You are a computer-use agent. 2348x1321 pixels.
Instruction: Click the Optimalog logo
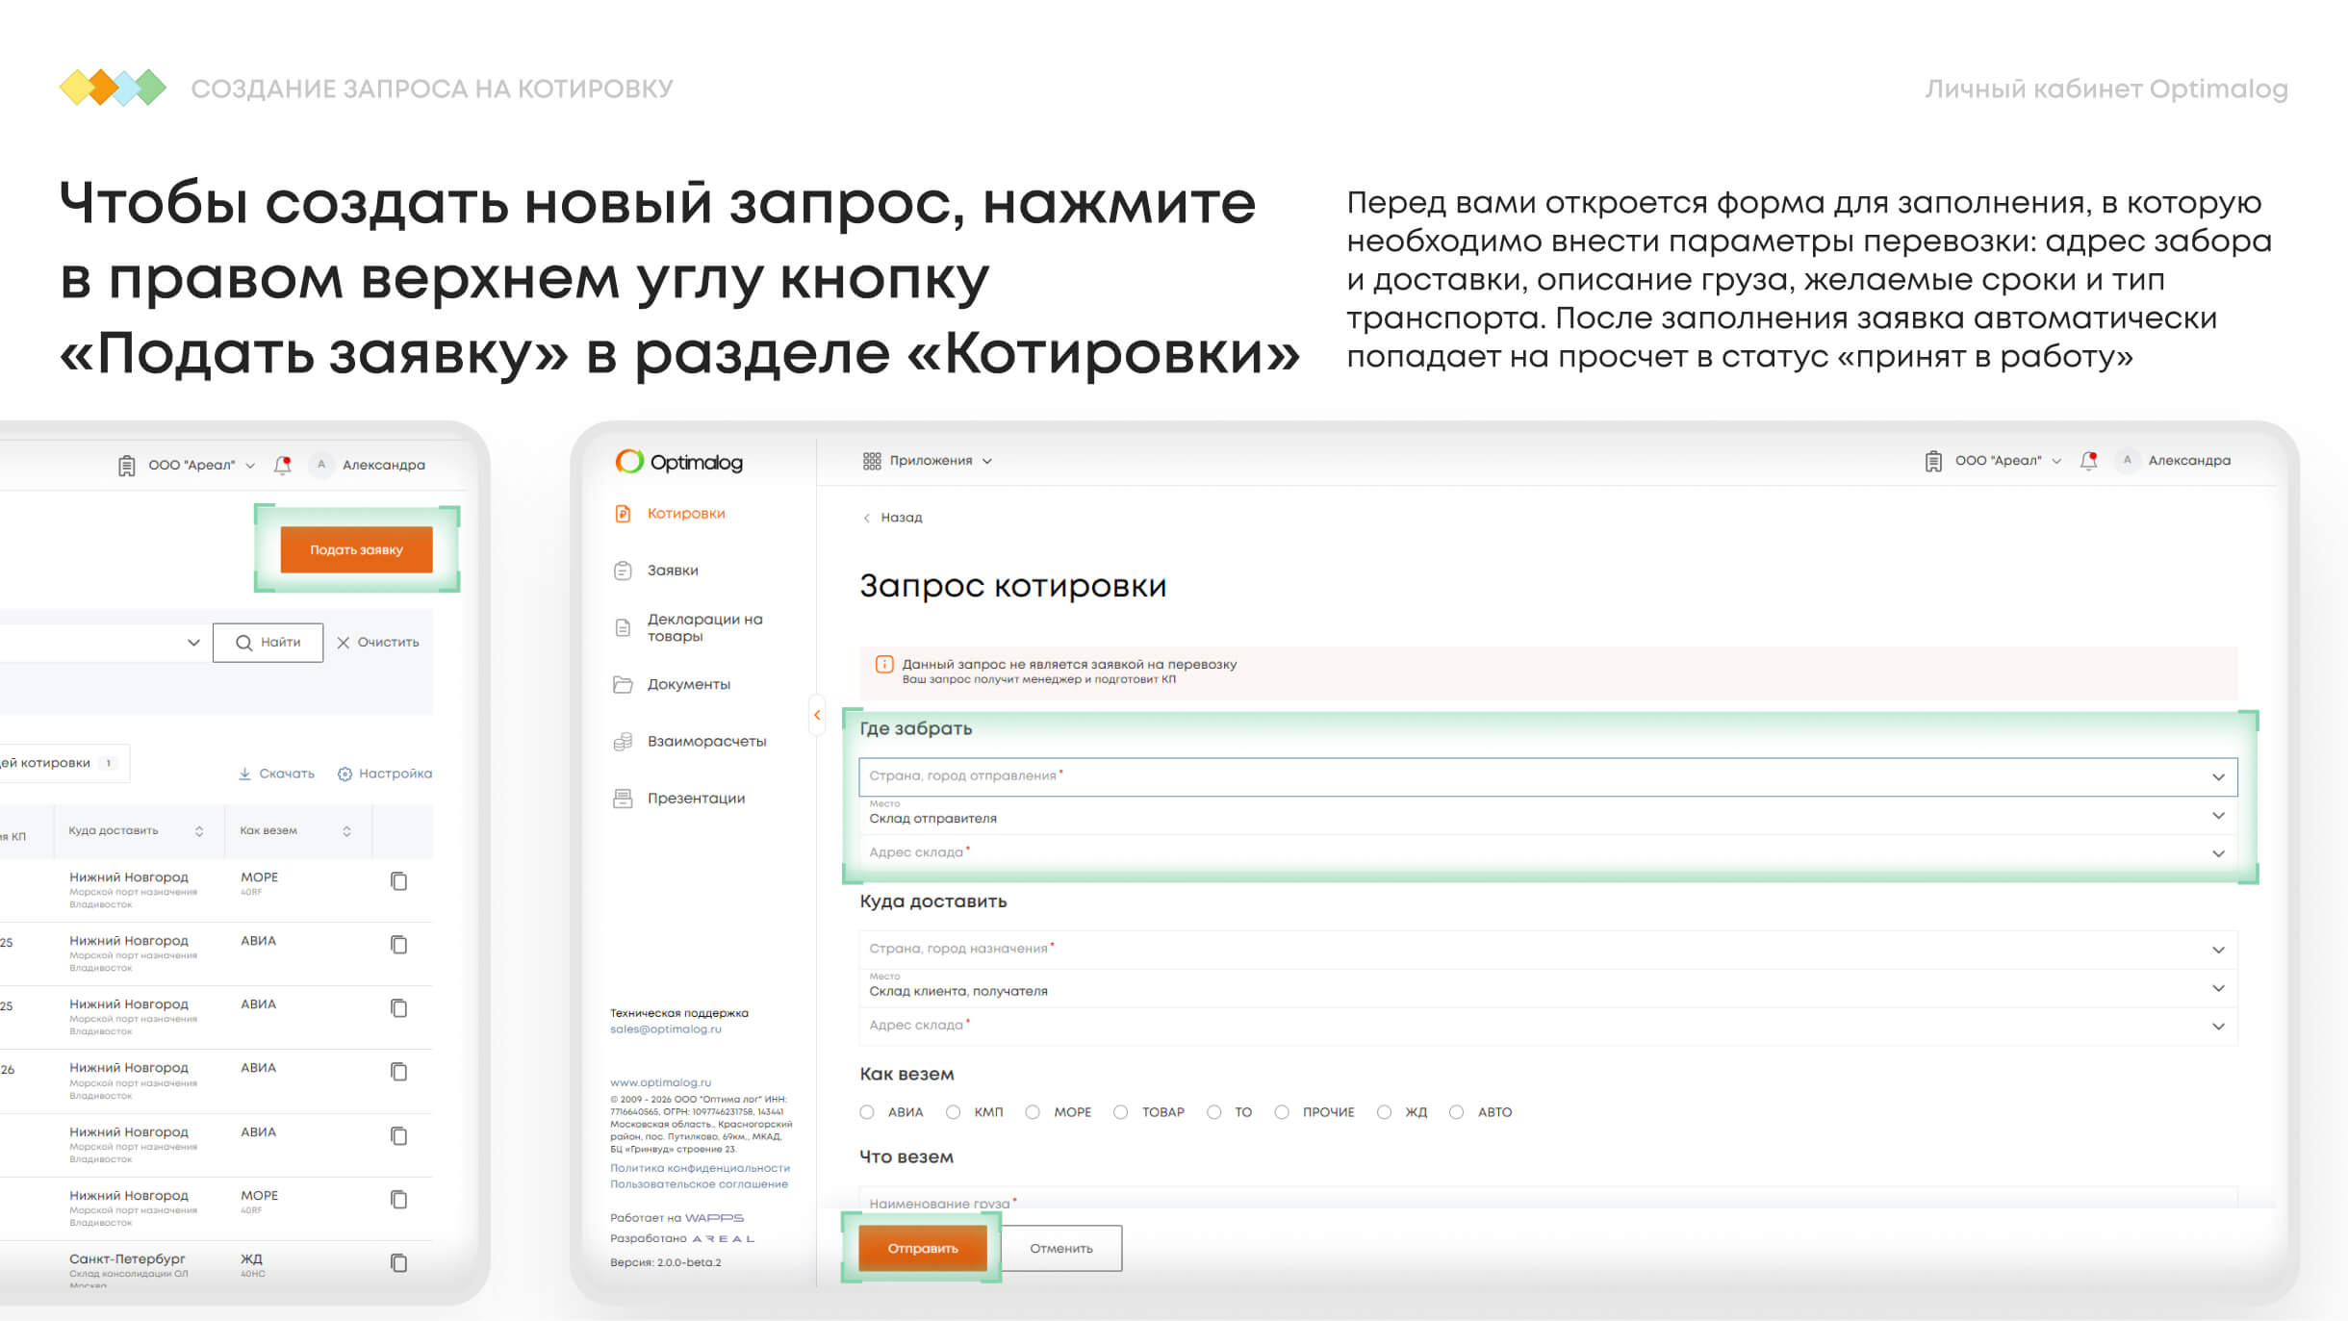click(679, 462)
